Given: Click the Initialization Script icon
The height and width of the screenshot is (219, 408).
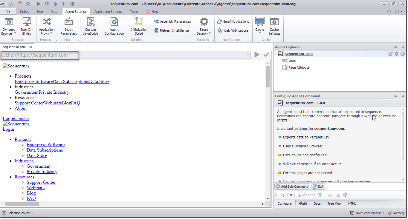Looking at the screenshot, I should 139,22.
